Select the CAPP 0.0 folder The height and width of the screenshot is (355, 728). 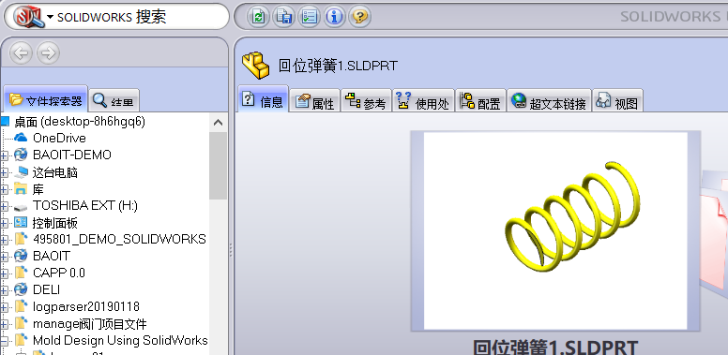pyautogui.click(x=59, y=273)
